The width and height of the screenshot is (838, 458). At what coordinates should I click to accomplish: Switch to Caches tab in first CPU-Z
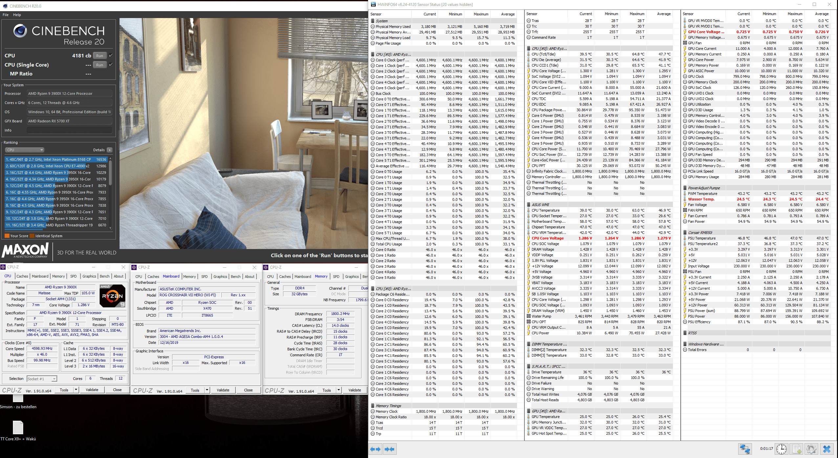point(22,276)
